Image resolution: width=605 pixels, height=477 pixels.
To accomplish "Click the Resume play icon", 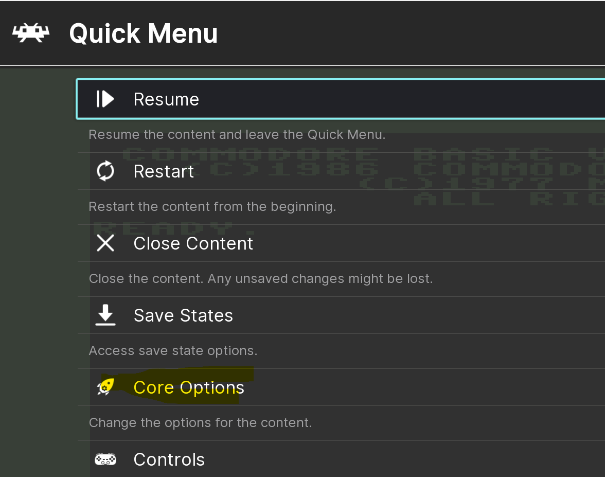I will [x=105, y=99].
